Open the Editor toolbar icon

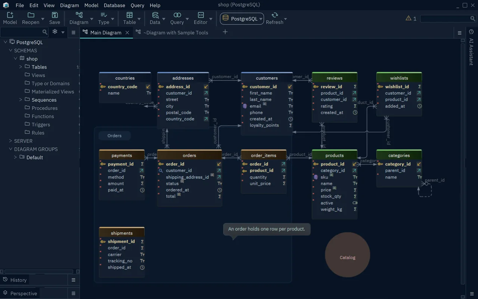pyautogui.click(x=201, y=15)
